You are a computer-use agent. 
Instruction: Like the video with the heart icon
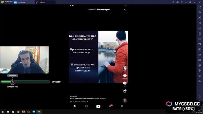pos(125,76)
